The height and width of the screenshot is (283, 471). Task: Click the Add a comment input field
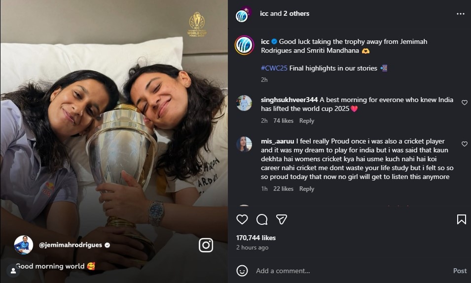click(x=345, y=271)
